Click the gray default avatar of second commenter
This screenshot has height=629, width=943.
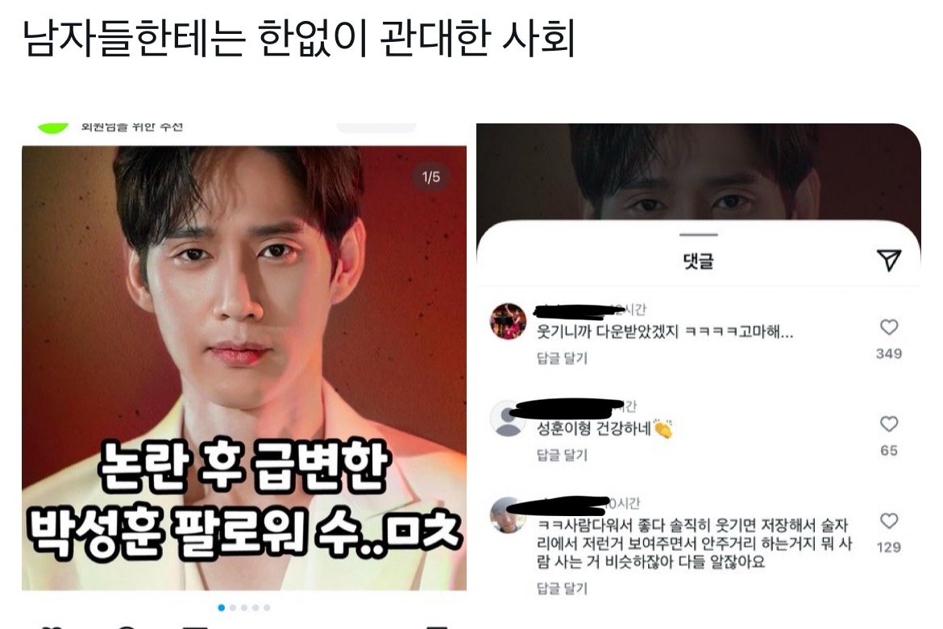point(509,418)
